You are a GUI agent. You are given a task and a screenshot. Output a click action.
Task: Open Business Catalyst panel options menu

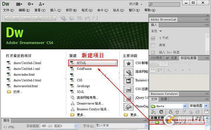point(206,94)
